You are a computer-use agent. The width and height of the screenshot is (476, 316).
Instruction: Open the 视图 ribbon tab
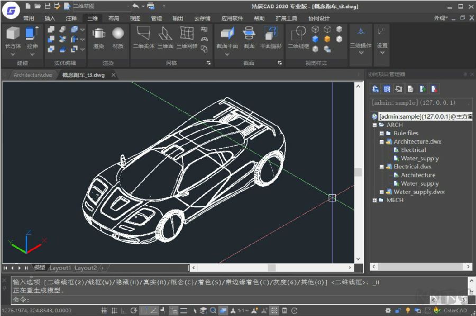pyautogui.click(x=135, y=18)
